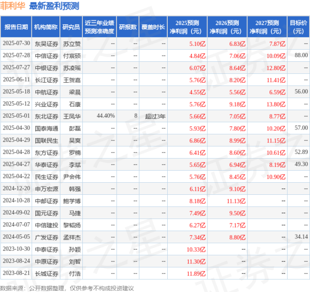
Task: Click 东方证券 institution cell
Action: coord(47,152)
